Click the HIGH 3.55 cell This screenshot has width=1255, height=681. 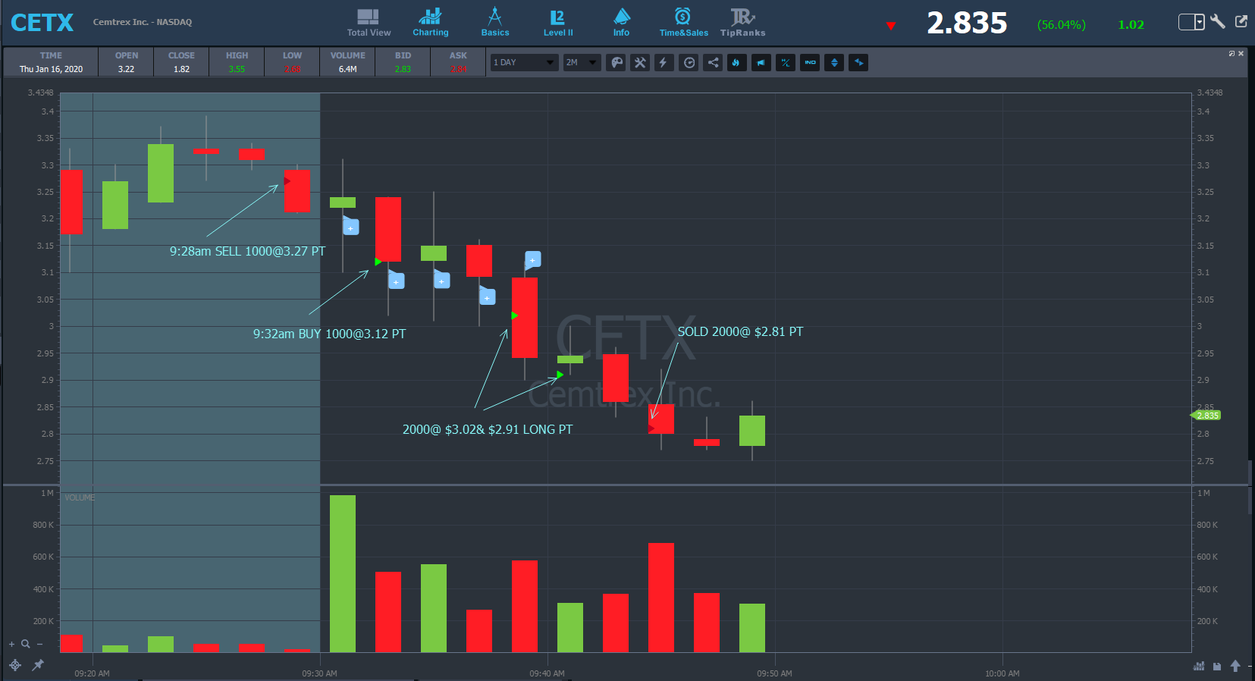[x=237, y=62]
